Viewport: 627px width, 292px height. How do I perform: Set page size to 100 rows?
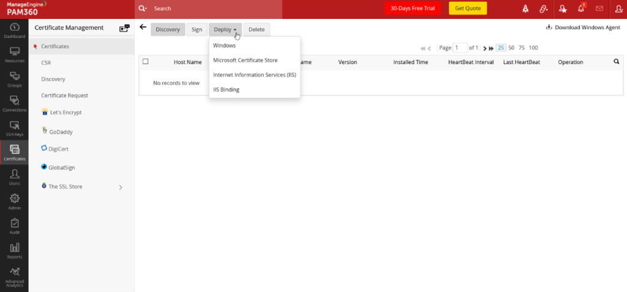533,48
